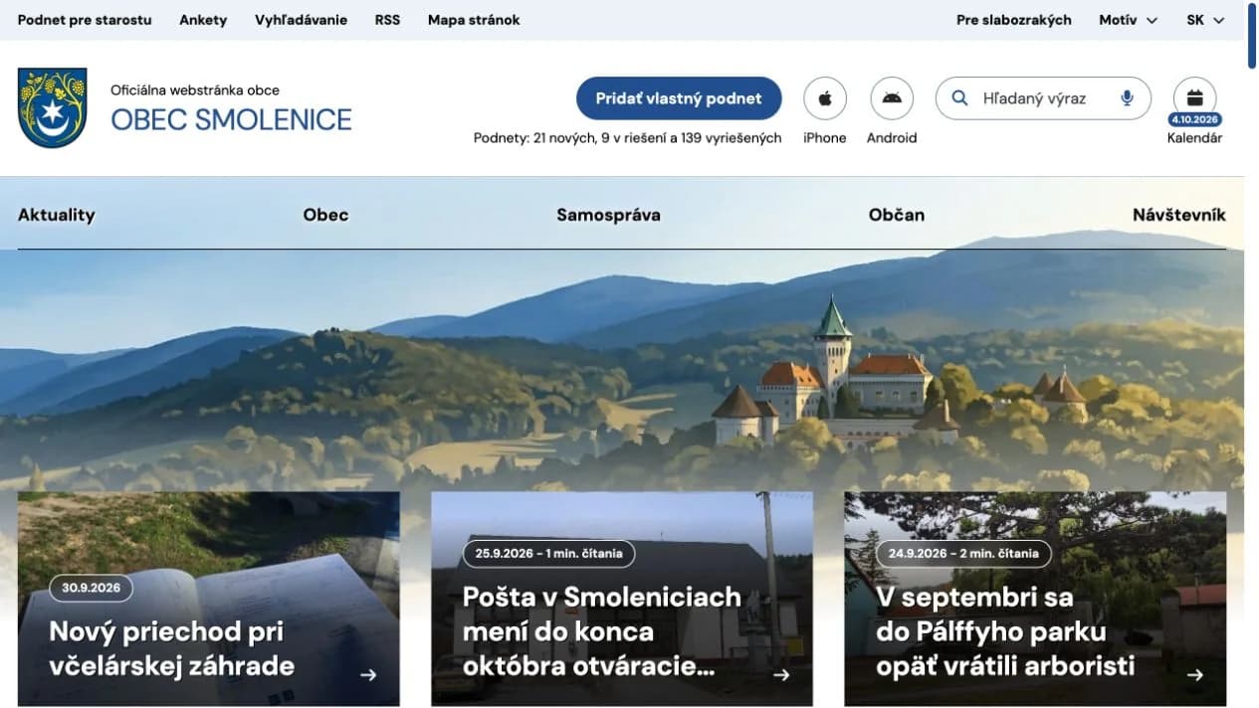Open the Aktuality menu

pos(57,215)
